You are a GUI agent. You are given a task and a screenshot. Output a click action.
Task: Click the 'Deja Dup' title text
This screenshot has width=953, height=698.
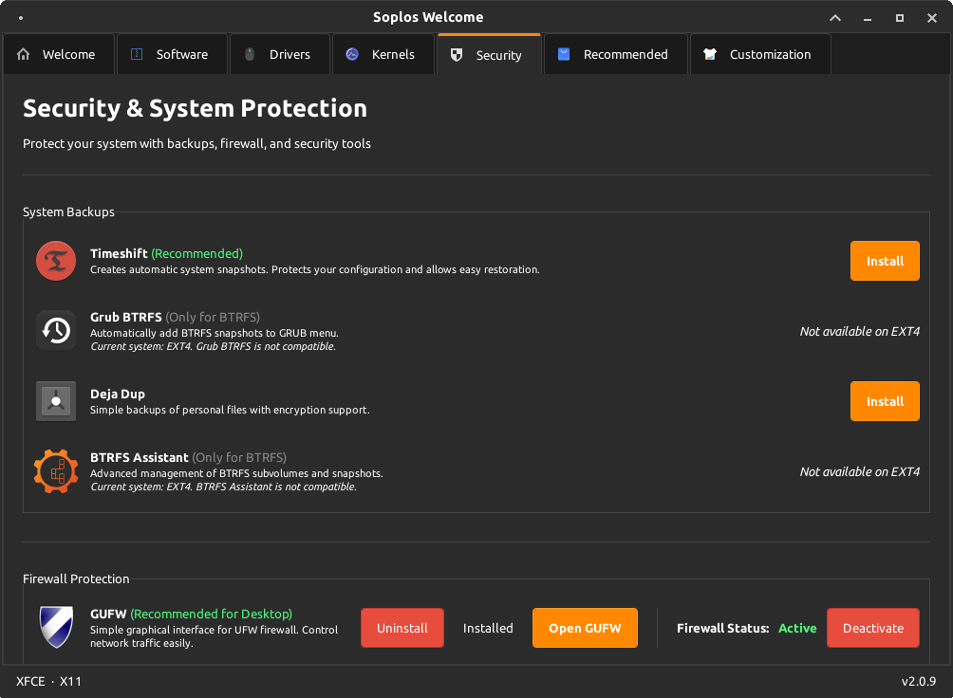118,395
